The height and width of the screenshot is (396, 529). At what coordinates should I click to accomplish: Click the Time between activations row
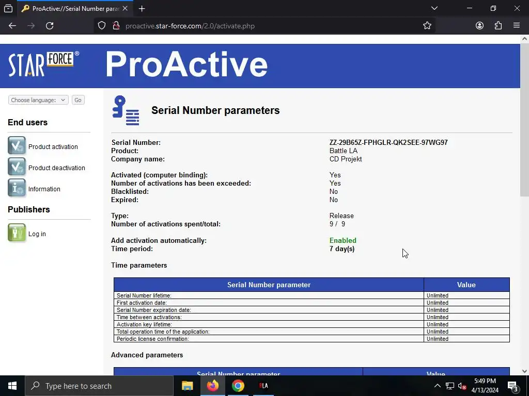(312, 317)
